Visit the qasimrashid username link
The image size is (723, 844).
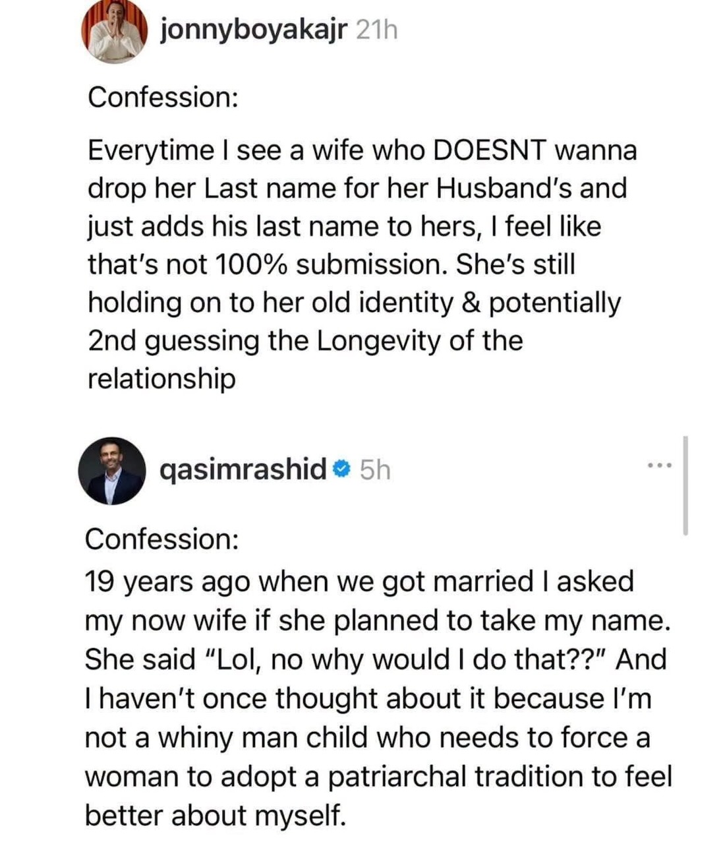click(x=243, y=471)
